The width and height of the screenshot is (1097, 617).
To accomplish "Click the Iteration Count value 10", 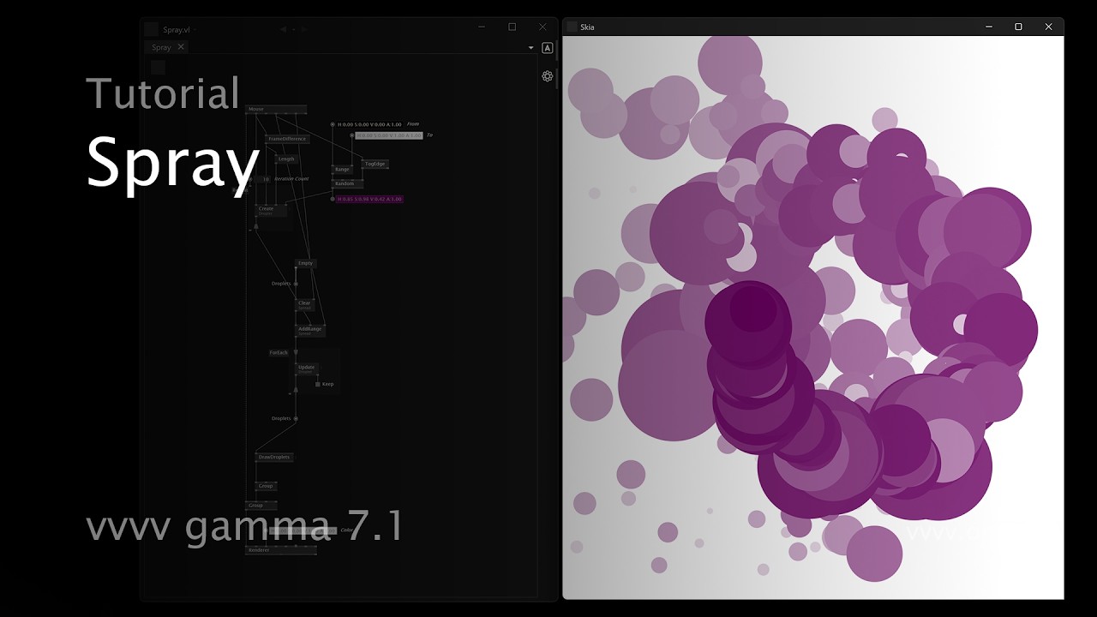I will click(264, 179).
